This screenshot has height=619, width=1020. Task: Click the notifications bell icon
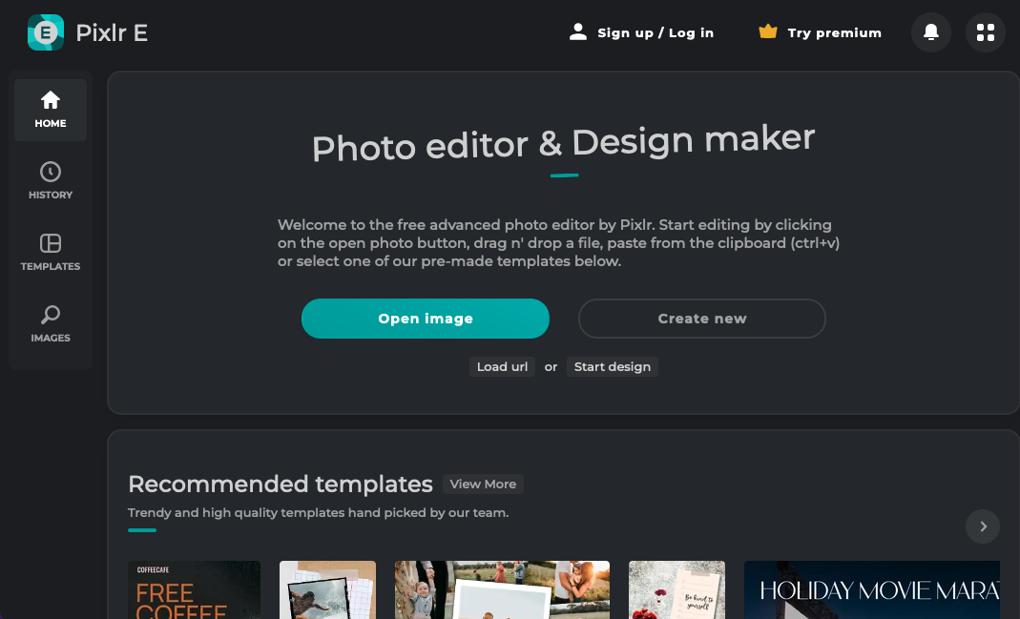[930, 32]
